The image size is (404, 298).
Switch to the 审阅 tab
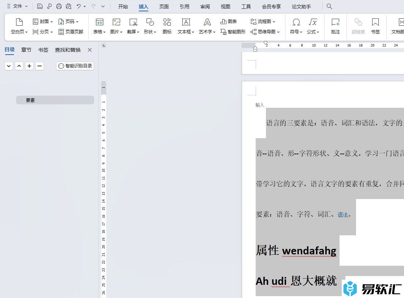205,7
